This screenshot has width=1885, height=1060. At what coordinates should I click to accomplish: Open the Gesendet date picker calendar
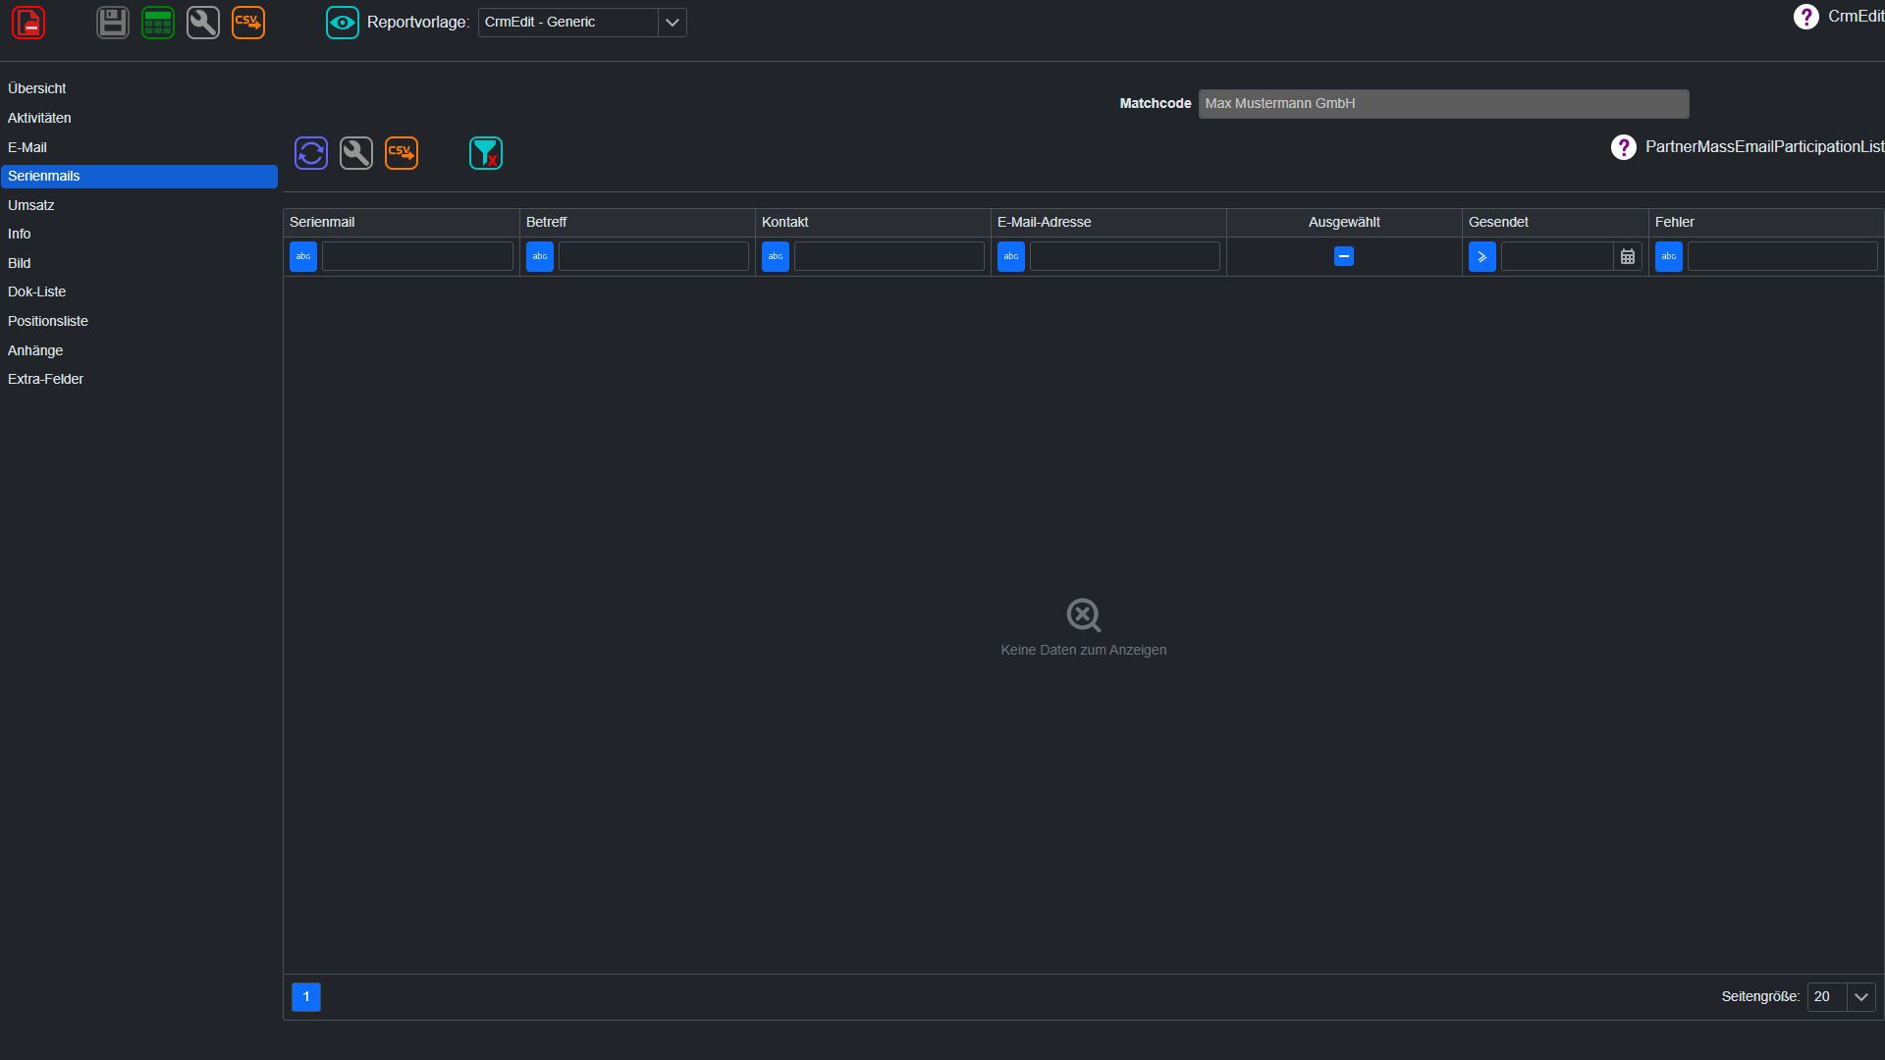point(1628,256)
